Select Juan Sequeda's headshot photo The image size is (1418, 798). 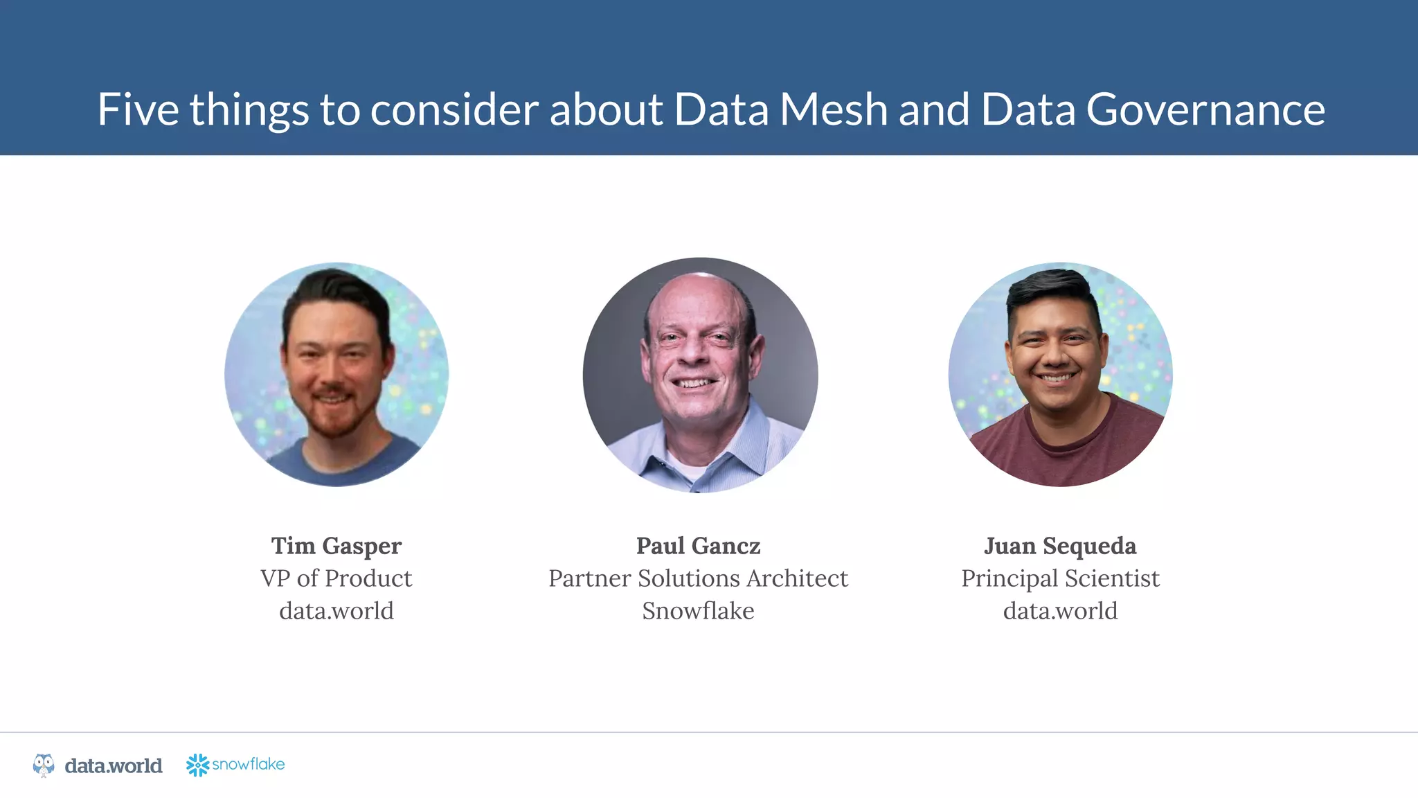(x=1060, y=374)
